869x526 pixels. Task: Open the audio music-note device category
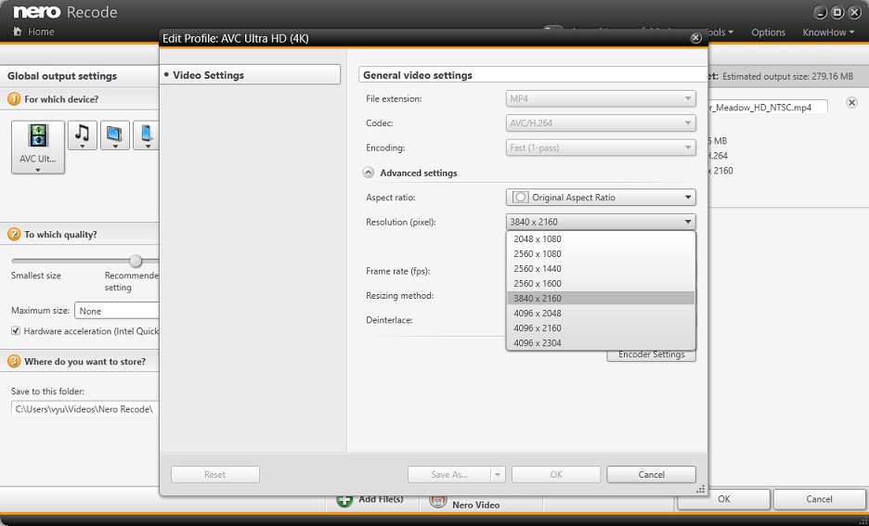(x=82, y=135)
